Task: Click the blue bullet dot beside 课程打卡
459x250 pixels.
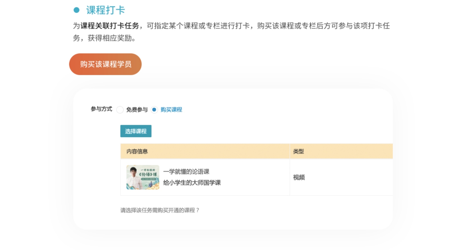Action: click(x=77, y=10)
